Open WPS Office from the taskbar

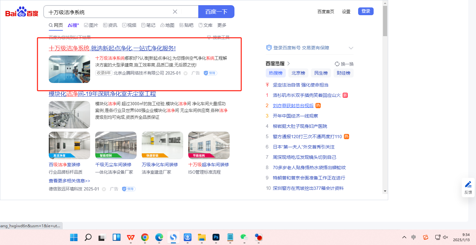(131, 238)
